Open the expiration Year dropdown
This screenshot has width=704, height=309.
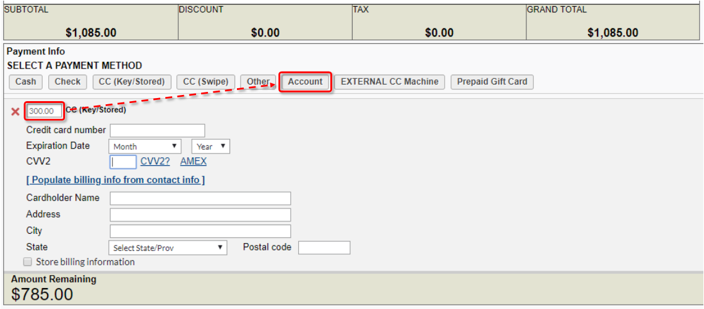(210, 146)
